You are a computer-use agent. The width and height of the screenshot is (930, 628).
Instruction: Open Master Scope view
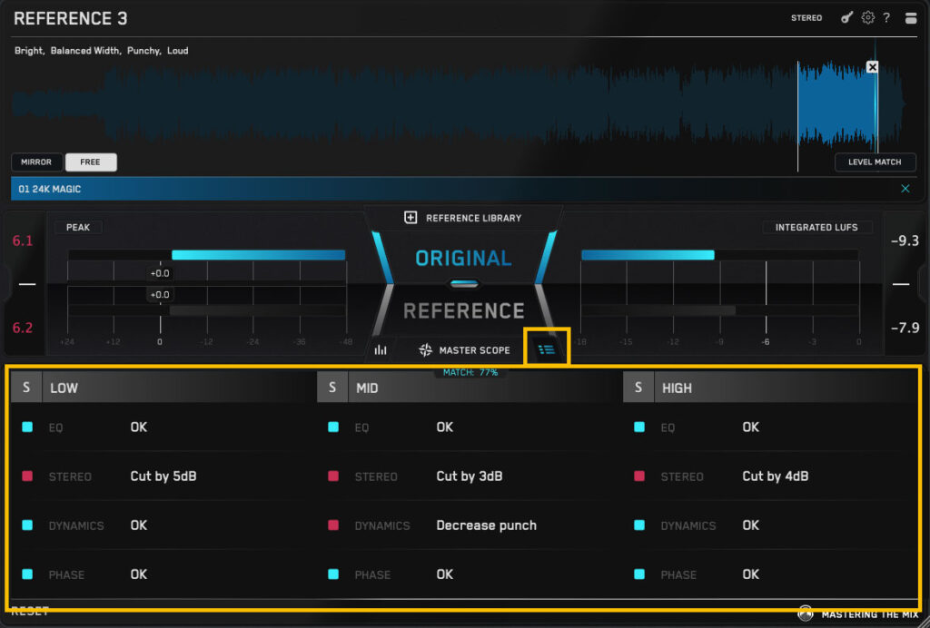tap(464, 350)
